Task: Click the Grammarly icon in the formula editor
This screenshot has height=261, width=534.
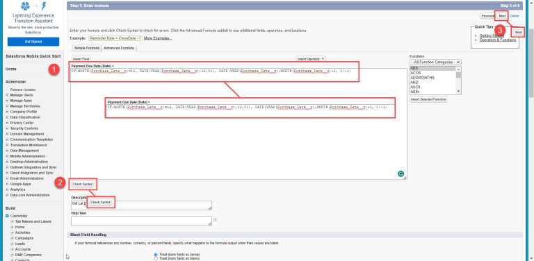Action: point(400,174)
